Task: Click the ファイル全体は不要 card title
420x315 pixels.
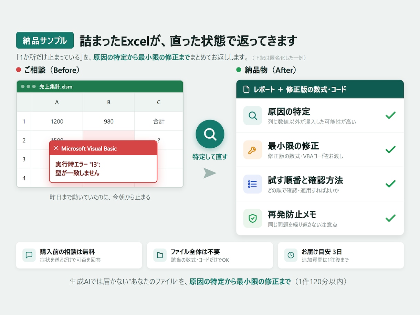Action: pyautogui.click(x=195, y=252)
